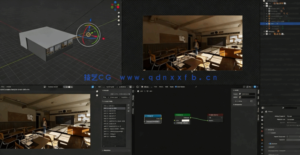Image resolution: width=300 pixels, height=155 pixels.
Task: Open the last menu before the Use Nodes checkbox
Action: [x=172, y=87]
